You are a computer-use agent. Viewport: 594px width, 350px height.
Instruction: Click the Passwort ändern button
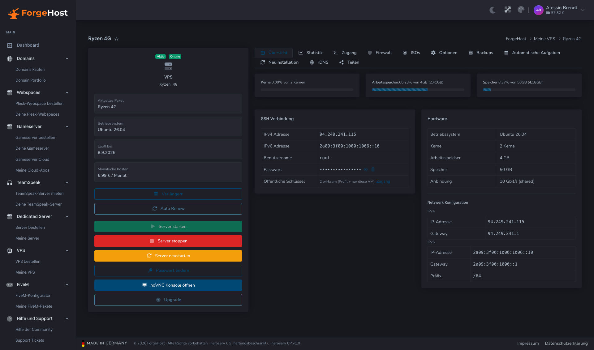[x=168, y=271]
